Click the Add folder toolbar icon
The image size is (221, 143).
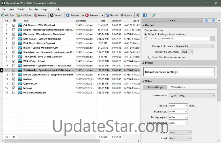pos(18,15)
